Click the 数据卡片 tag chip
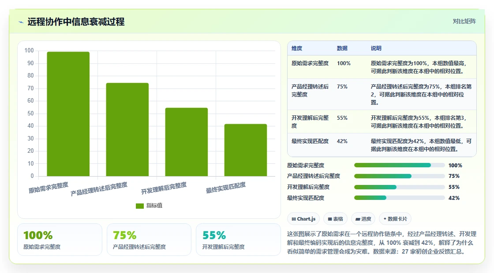494x273 pixels. click(x=395, y=219)
